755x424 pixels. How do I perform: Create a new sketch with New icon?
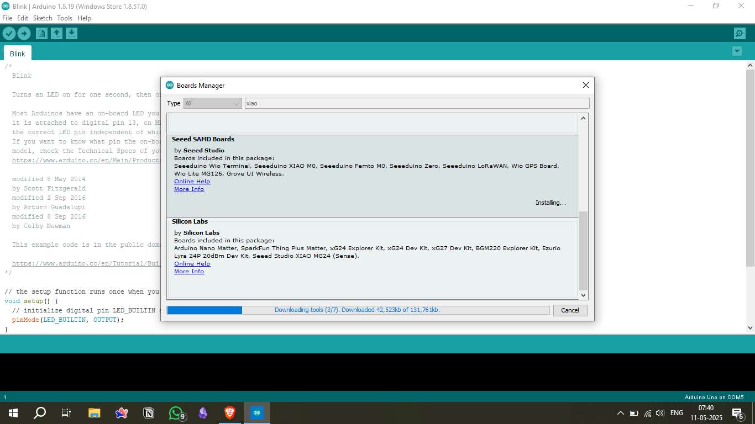click(41, 34)
